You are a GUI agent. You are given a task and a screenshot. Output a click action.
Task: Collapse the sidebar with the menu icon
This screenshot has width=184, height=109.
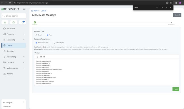tap(24, 9)
